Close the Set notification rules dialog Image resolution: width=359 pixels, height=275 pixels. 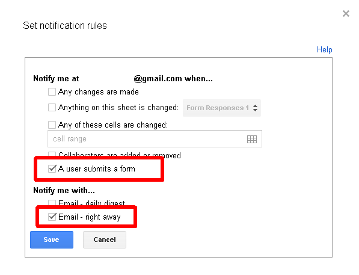[x=346, y=13]
